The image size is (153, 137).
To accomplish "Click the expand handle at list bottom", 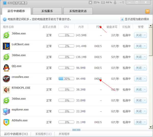I will (76, 130).
